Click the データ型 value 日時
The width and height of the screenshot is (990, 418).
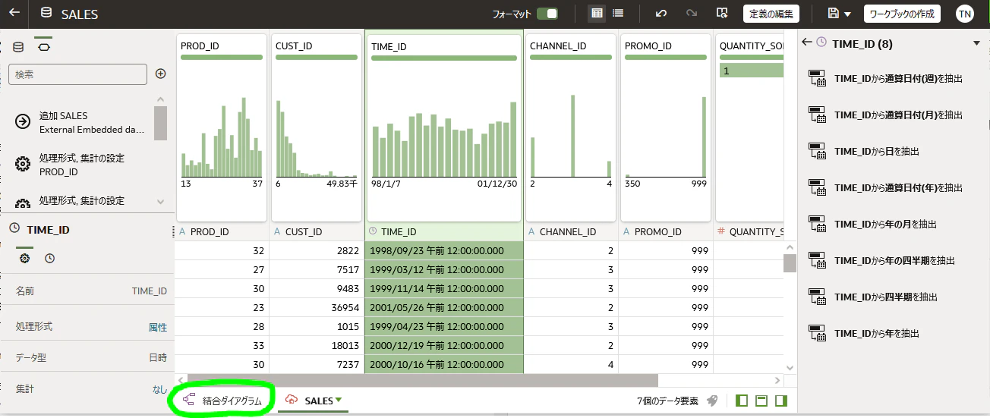[158, 357]
